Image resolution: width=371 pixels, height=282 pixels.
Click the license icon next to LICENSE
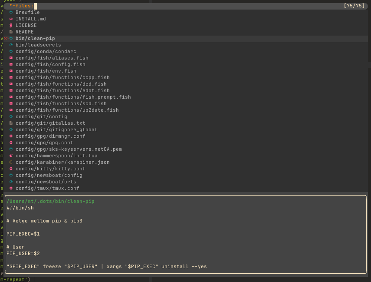coord(11,25)
